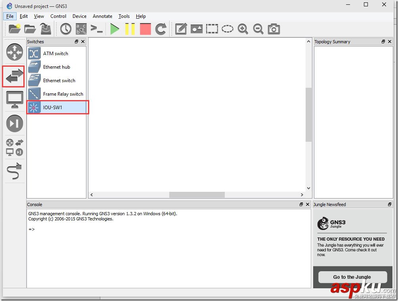Reload all devices in the topology
This screenshot has height=301, width=398.
[x=160, y=29]
